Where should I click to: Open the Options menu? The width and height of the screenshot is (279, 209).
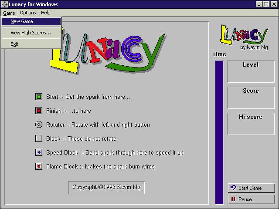click(x=28, y=13)
